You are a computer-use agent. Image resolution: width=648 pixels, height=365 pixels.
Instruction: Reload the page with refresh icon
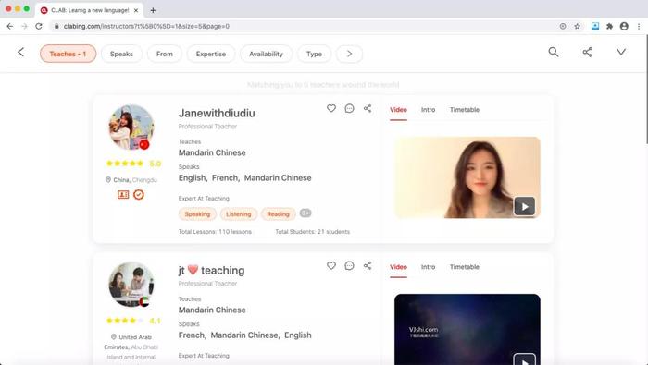click(39, 26)
